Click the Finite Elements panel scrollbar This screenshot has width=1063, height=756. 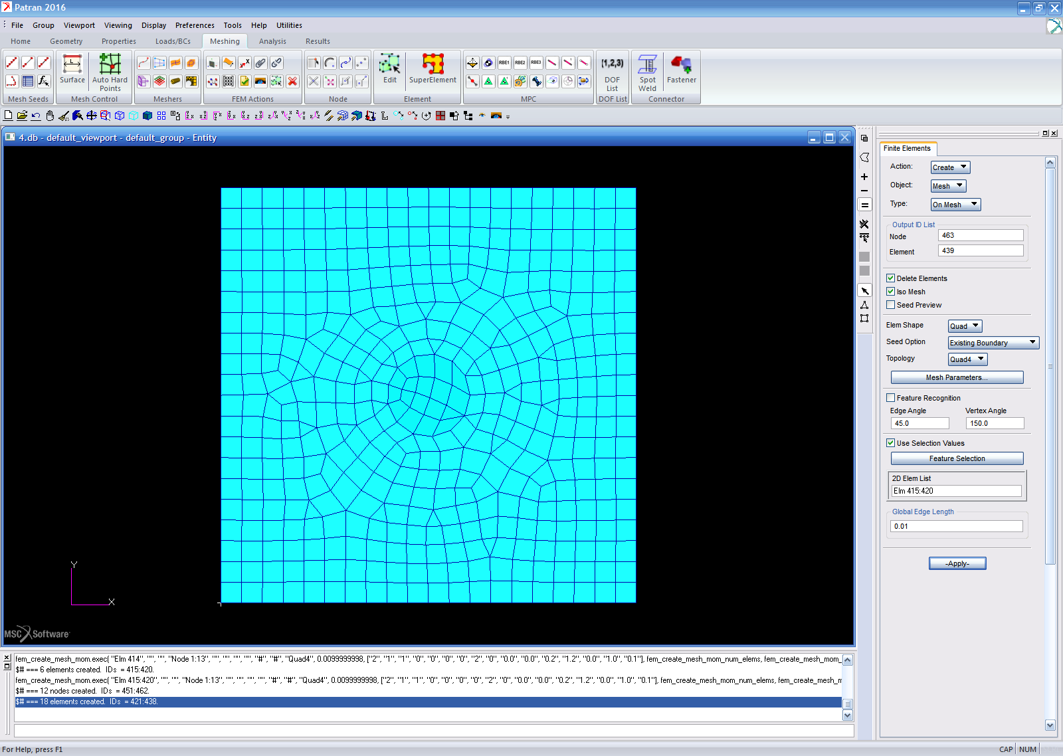coord(1050,365)
